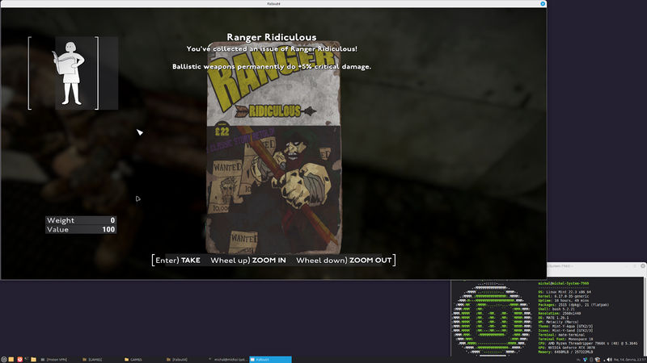
Task: Click the Weight stat row
Action: tap(81, 220)
